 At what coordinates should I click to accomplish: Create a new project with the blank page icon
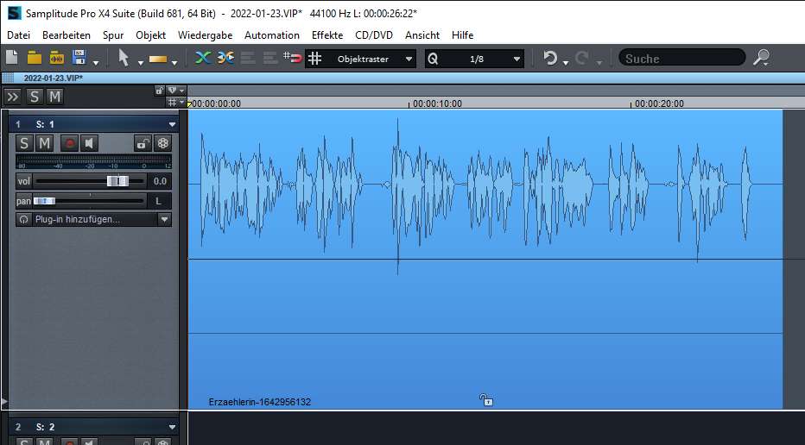(x=12, y=58)
